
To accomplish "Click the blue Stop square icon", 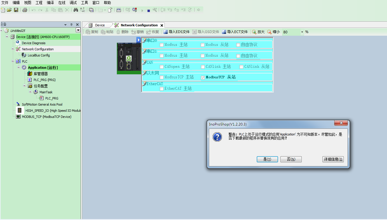I will pyautogui.click(x=148, y=11).
